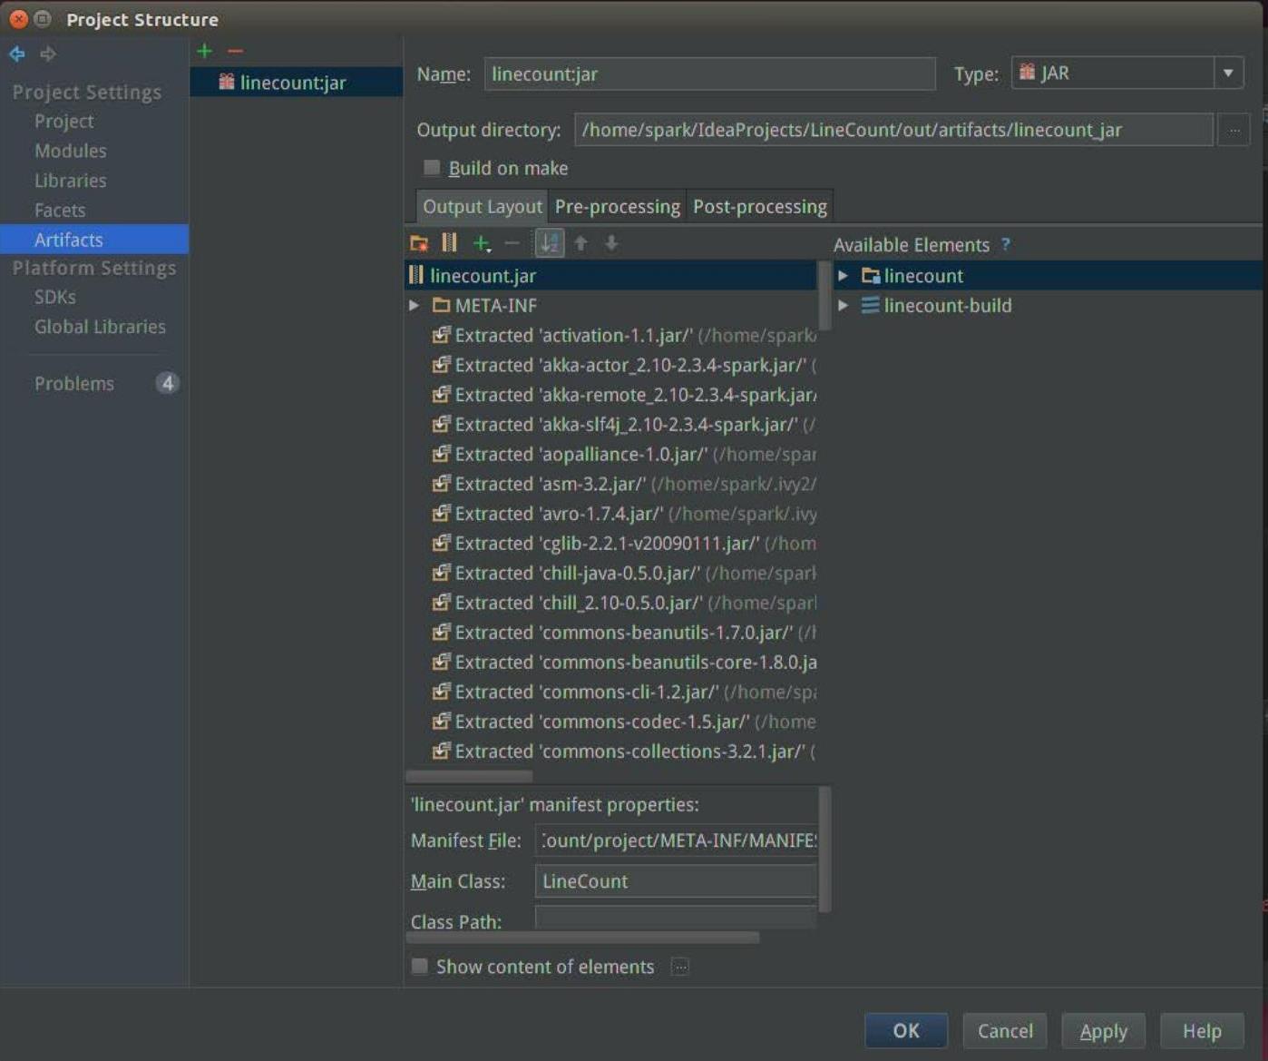Click the add copy of plus icon in layout toolbar
Viewport: 1268px width, 1061px height.
(482, 243)
